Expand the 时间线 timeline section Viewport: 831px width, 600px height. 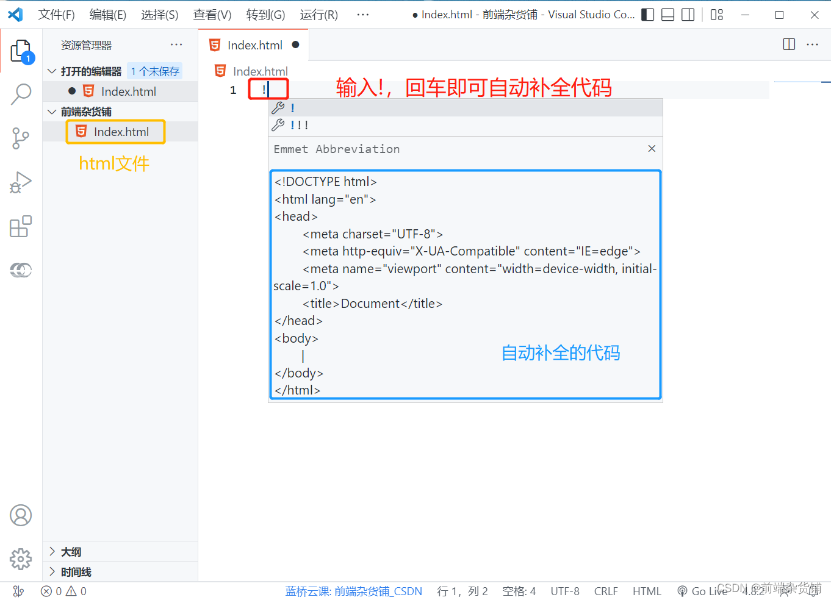click(x=76, y=572)
